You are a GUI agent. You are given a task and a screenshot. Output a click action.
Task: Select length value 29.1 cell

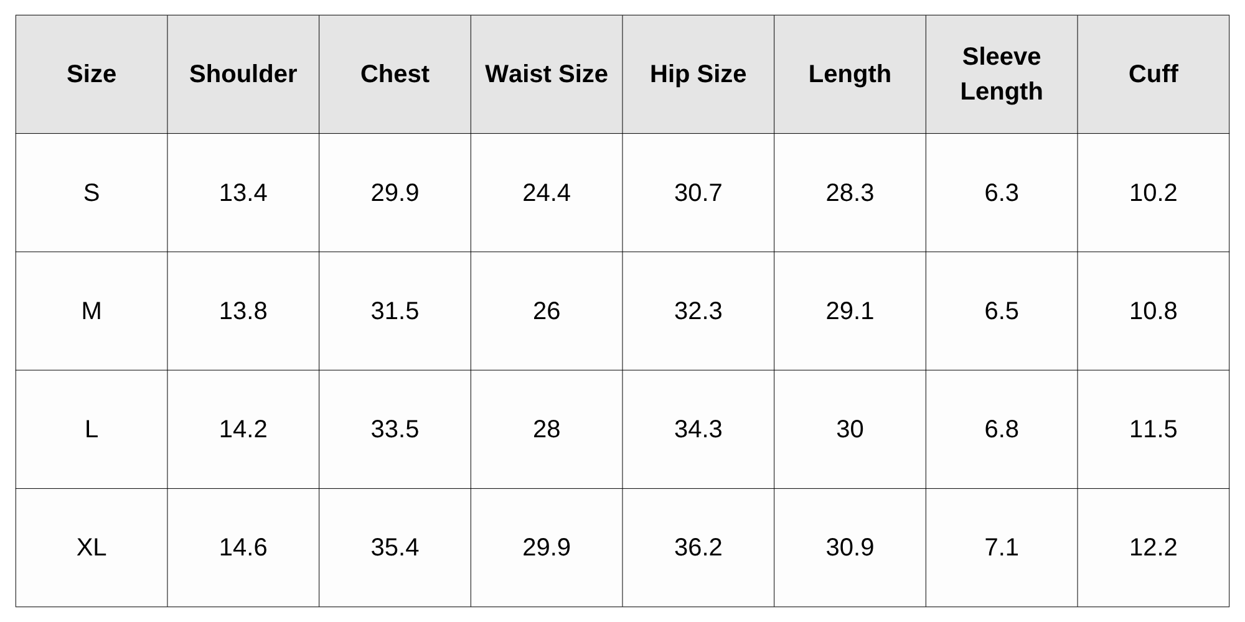click(850, 311)
